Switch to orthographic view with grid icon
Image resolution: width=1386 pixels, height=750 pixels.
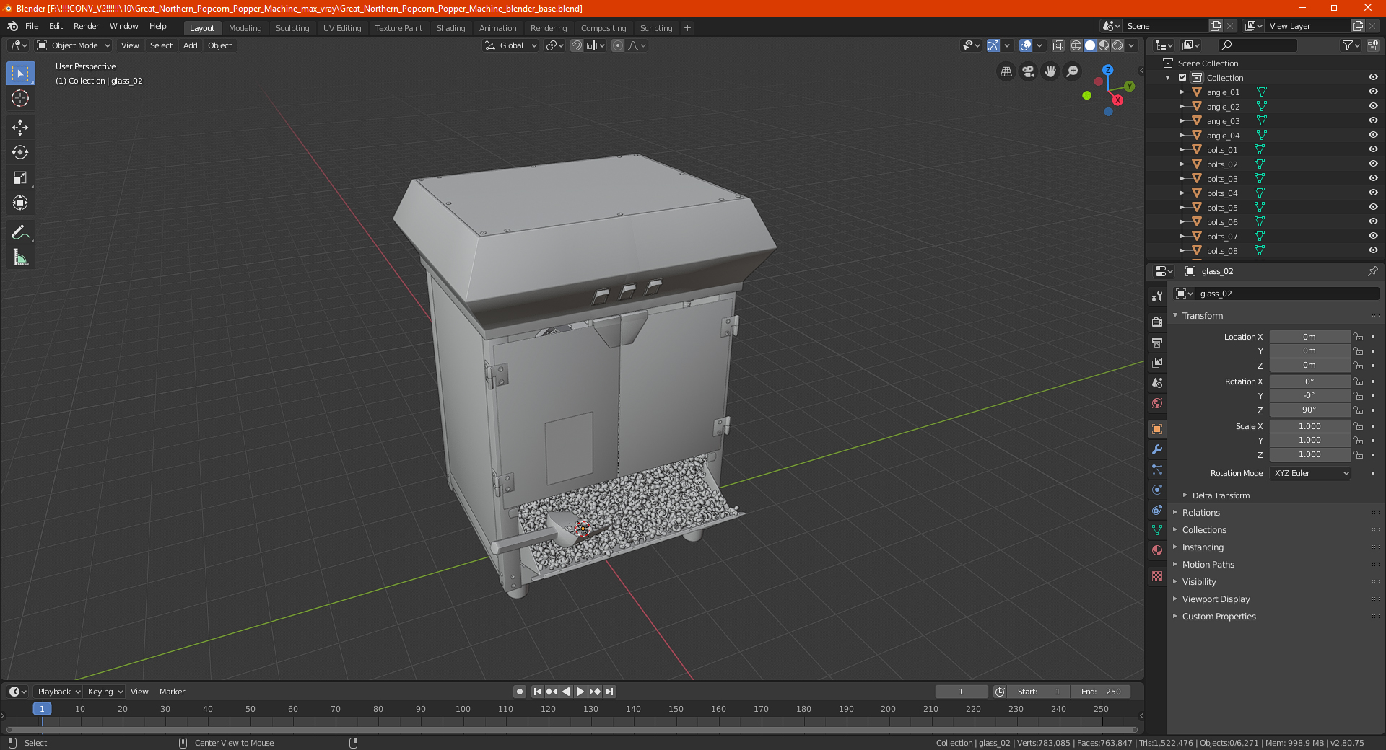[x=1006, y=71]
